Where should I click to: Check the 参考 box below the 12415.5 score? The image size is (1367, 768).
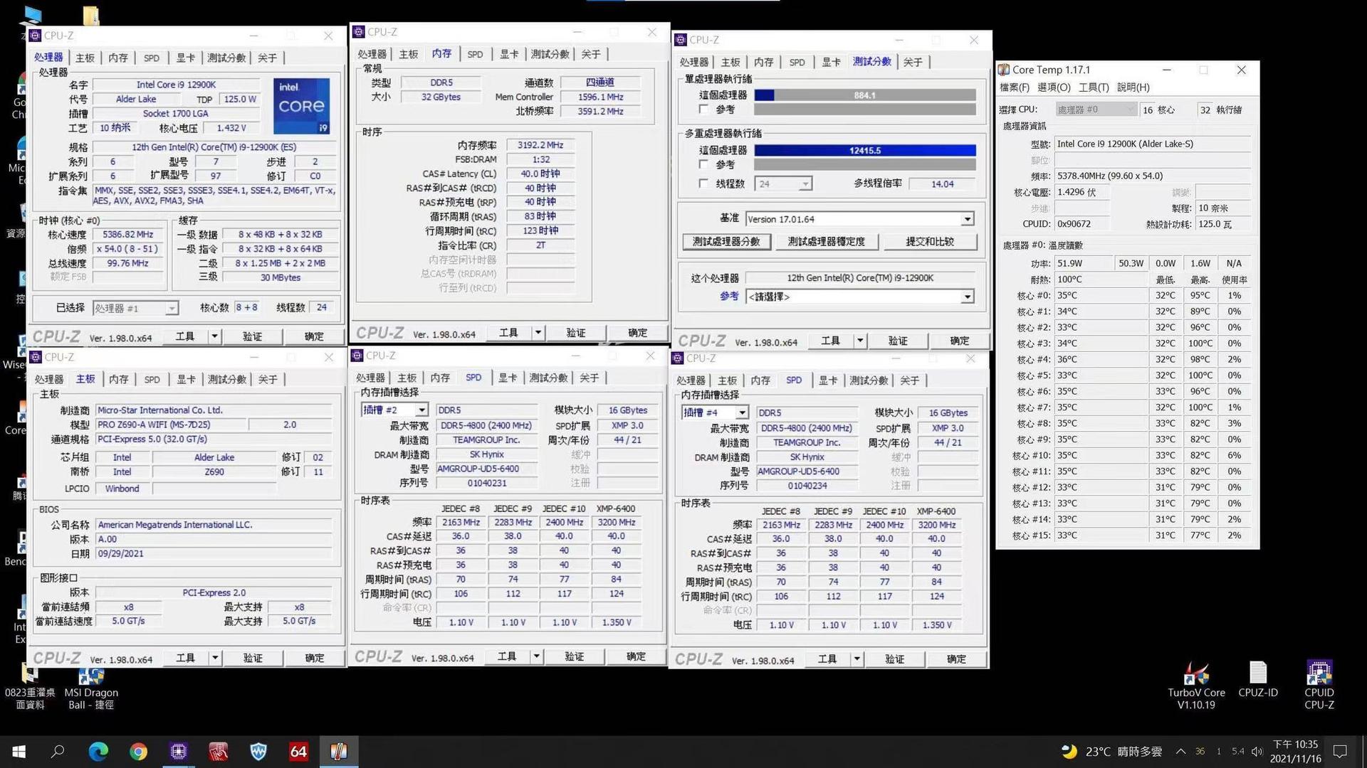tap(703, 164)
